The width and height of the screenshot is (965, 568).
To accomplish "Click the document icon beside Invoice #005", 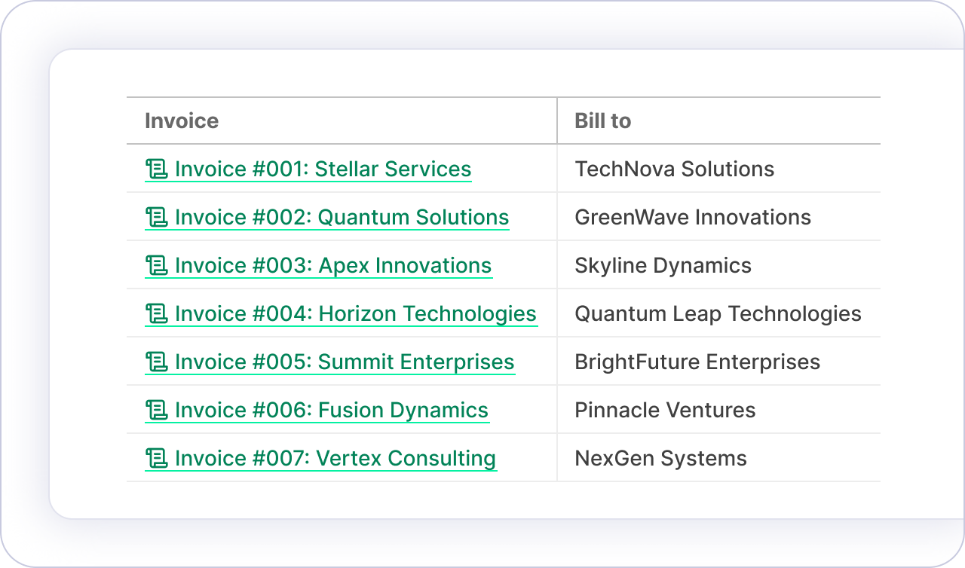I will [x=156, y=362].
